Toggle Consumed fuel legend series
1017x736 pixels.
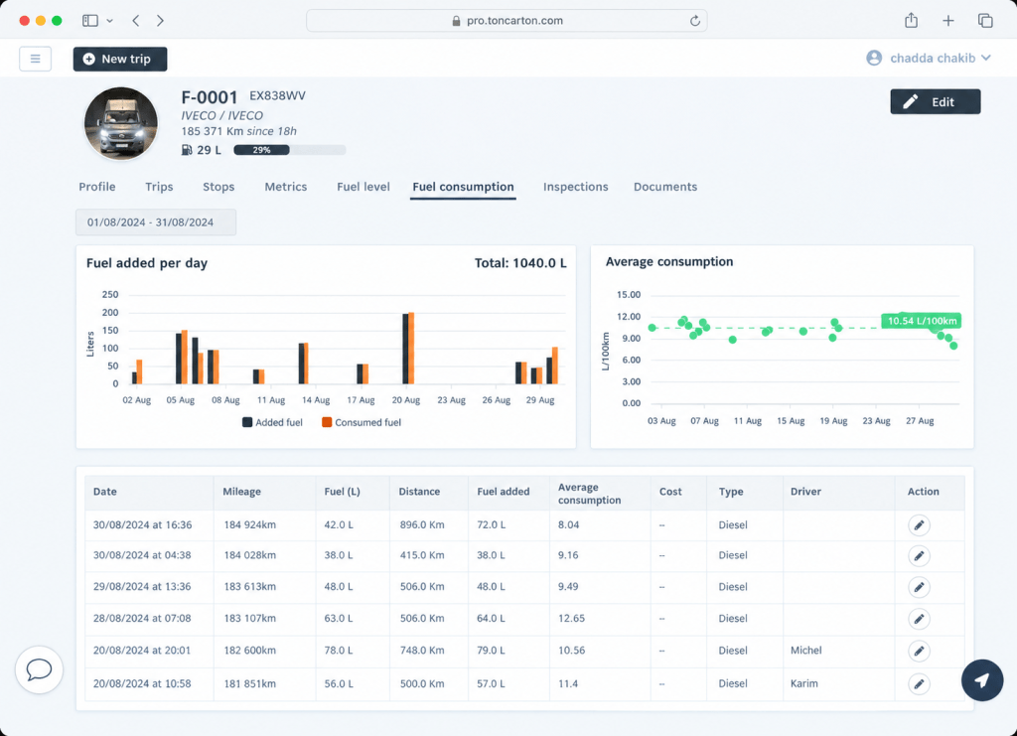[x=362, y=422]
